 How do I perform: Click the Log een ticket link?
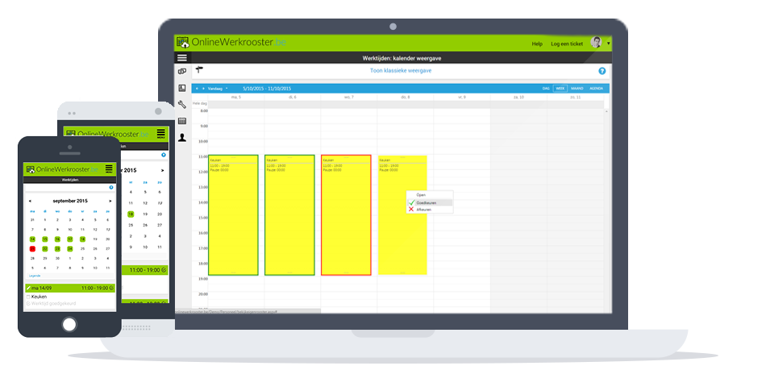565,44
